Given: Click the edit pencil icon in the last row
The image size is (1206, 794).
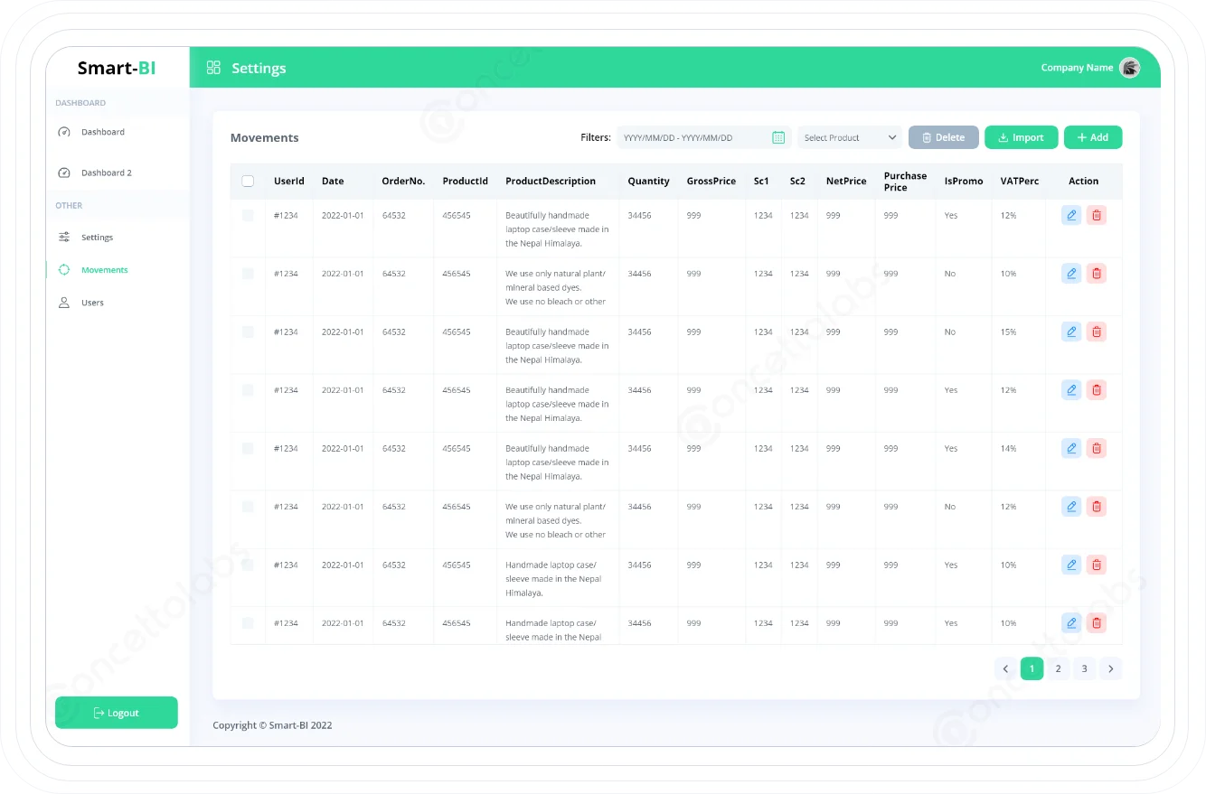Looking at the screenshot, I should [x=1071, y=622].
